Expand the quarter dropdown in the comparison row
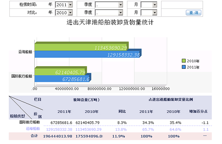 click(x=109, y=13)
